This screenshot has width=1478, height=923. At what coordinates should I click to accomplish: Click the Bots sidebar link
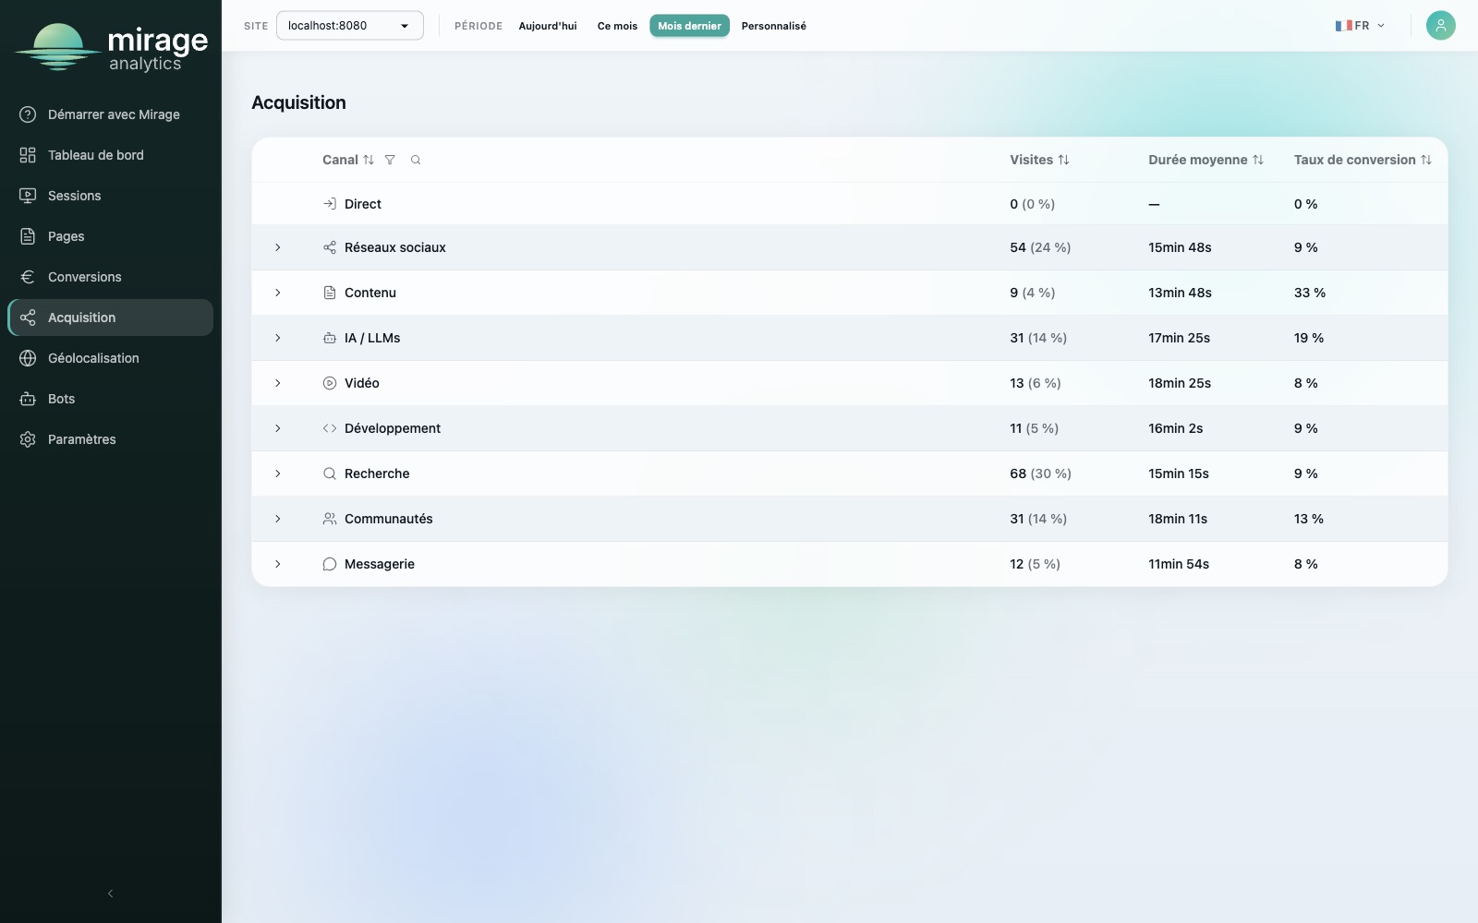[110, 399]
